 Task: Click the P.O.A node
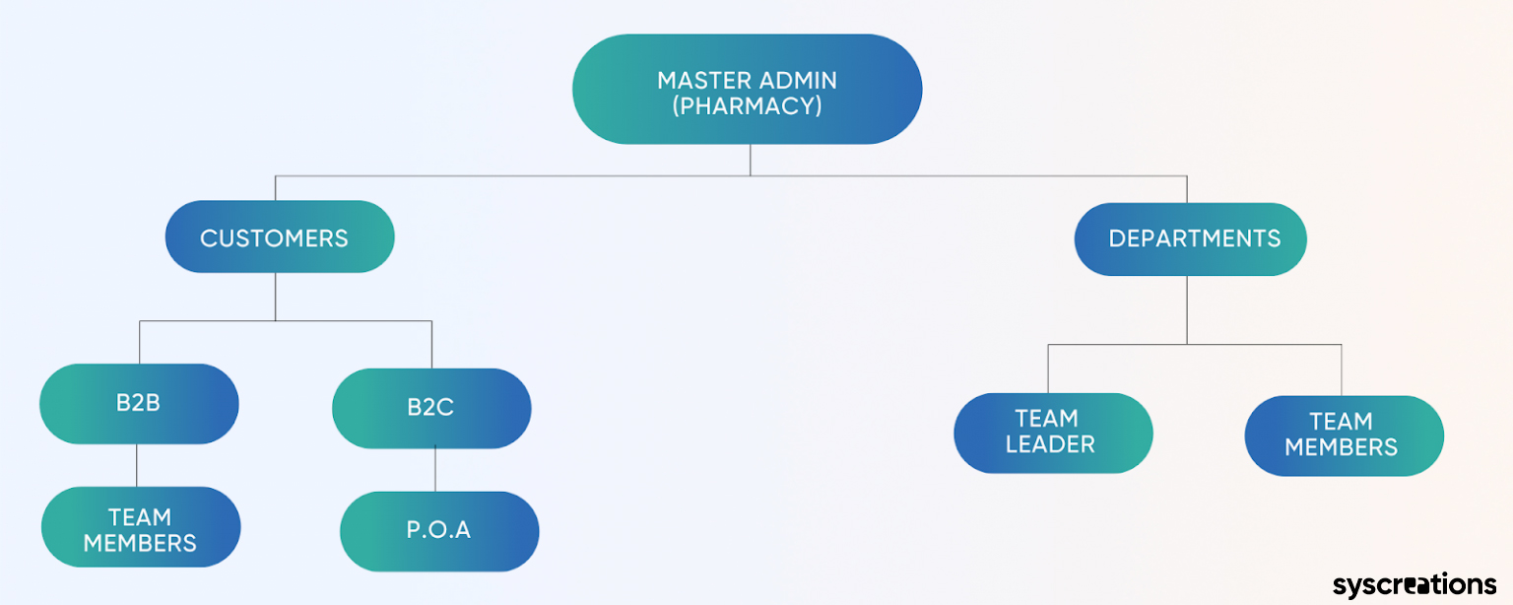[x=439, y=531]
